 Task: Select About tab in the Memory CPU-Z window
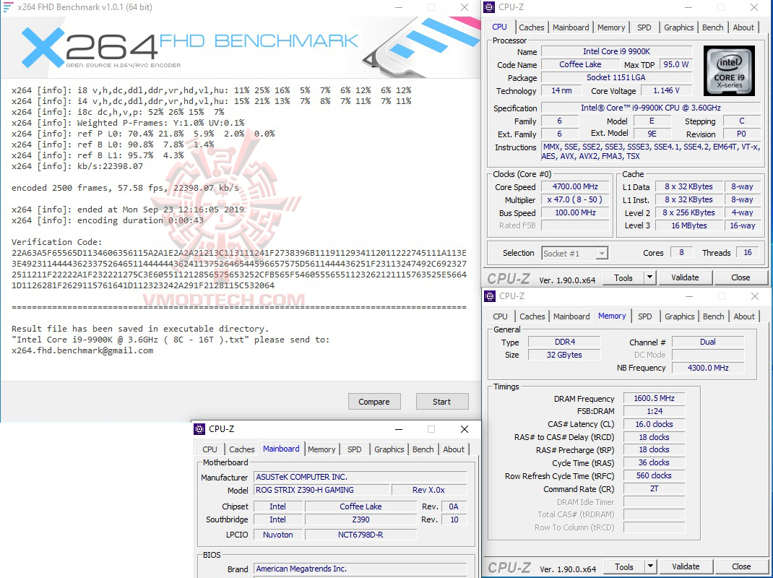tap(744, 316)
